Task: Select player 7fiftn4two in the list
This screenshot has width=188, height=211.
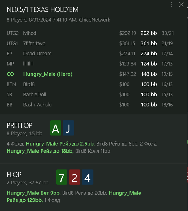Action: (x=34, y=43)
